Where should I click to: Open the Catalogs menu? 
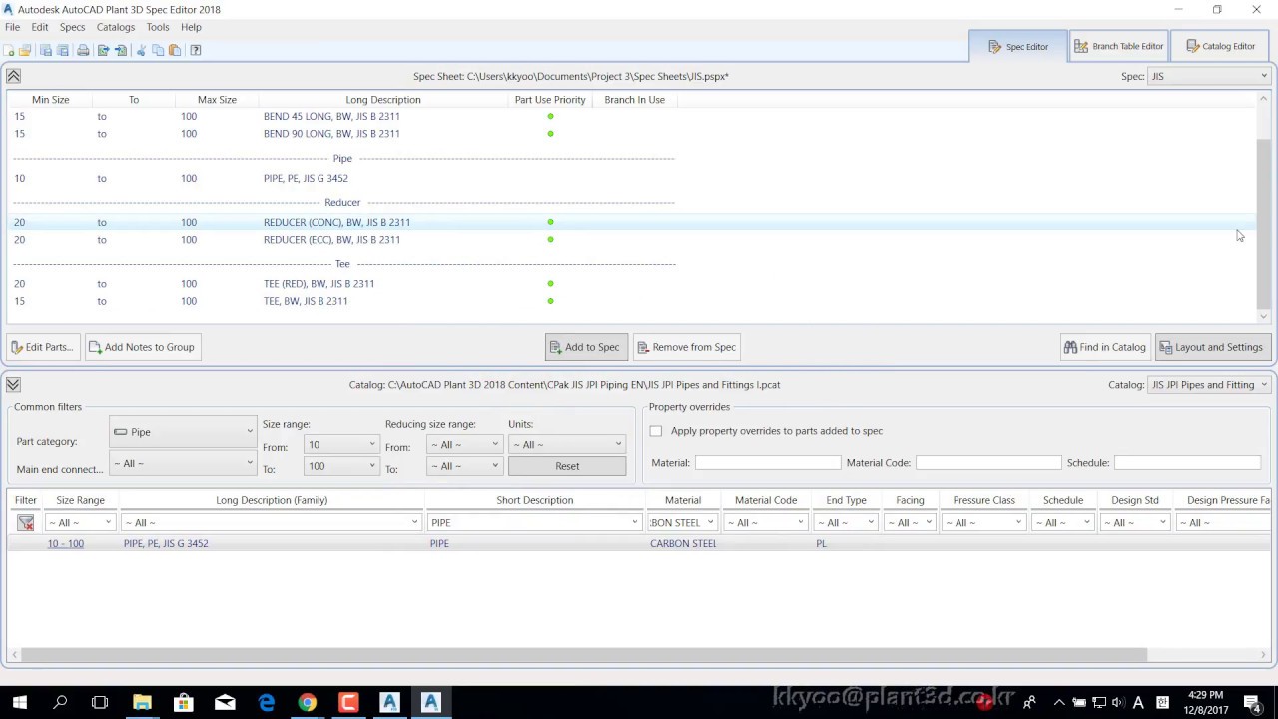[x=115, y=27]
